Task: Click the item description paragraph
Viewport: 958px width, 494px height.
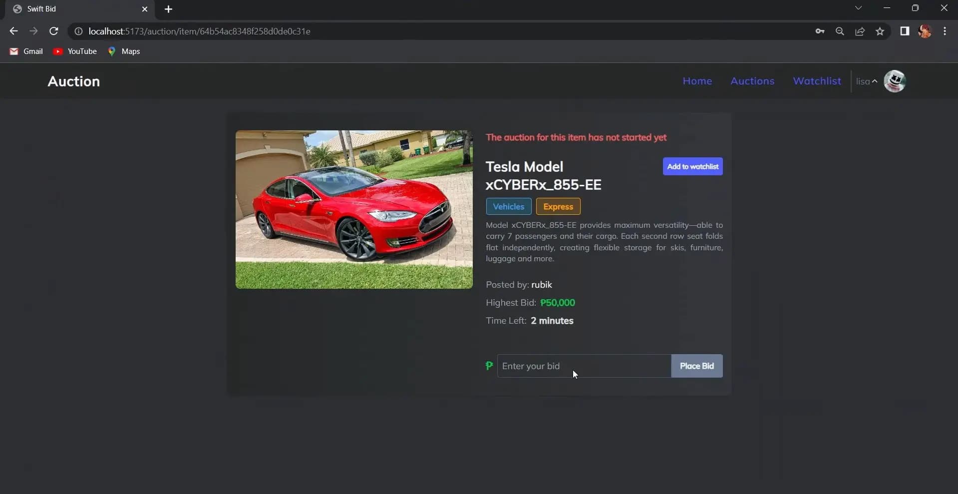Action: point(604,242)
